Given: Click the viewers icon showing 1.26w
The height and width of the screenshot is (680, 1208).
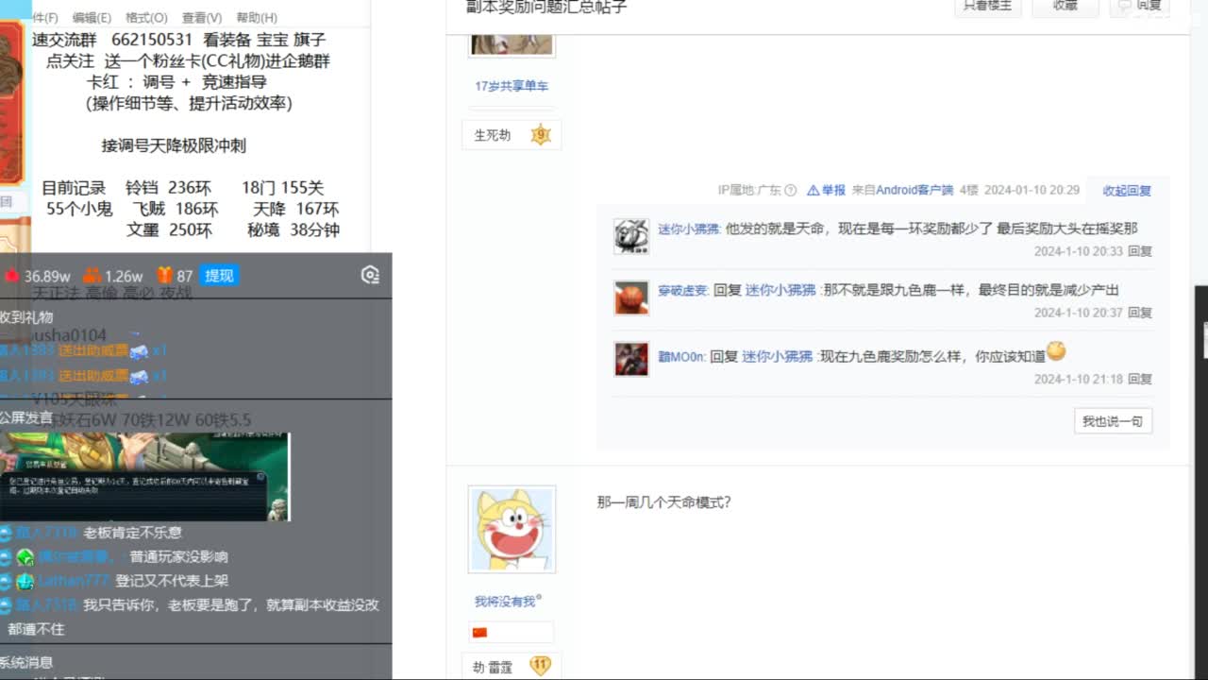Looking at the screenshot, I should (x=92, y=274).
